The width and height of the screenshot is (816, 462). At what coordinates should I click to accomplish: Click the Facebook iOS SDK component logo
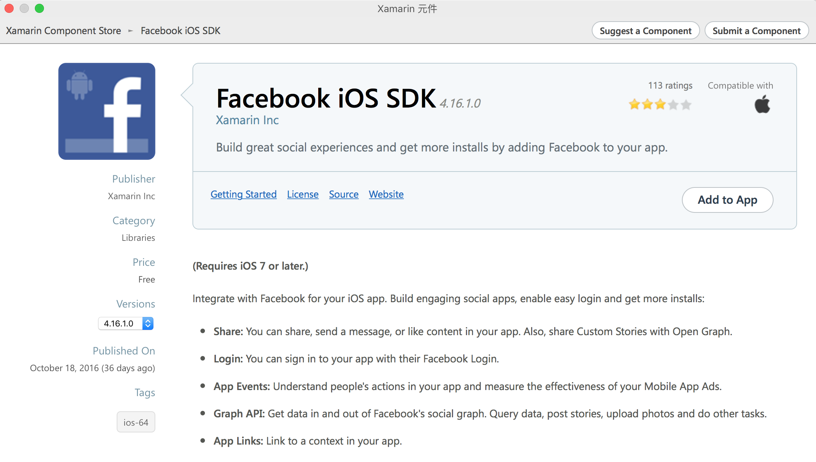coord(107,111)
